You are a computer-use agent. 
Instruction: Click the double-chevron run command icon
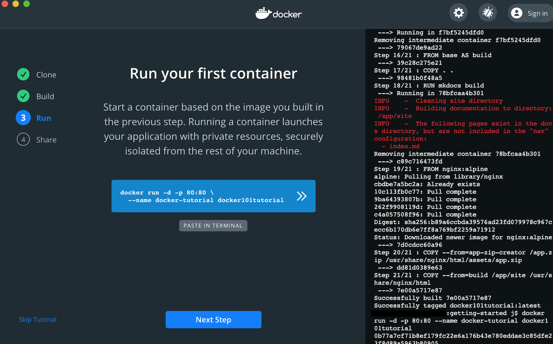coord(302,196)
